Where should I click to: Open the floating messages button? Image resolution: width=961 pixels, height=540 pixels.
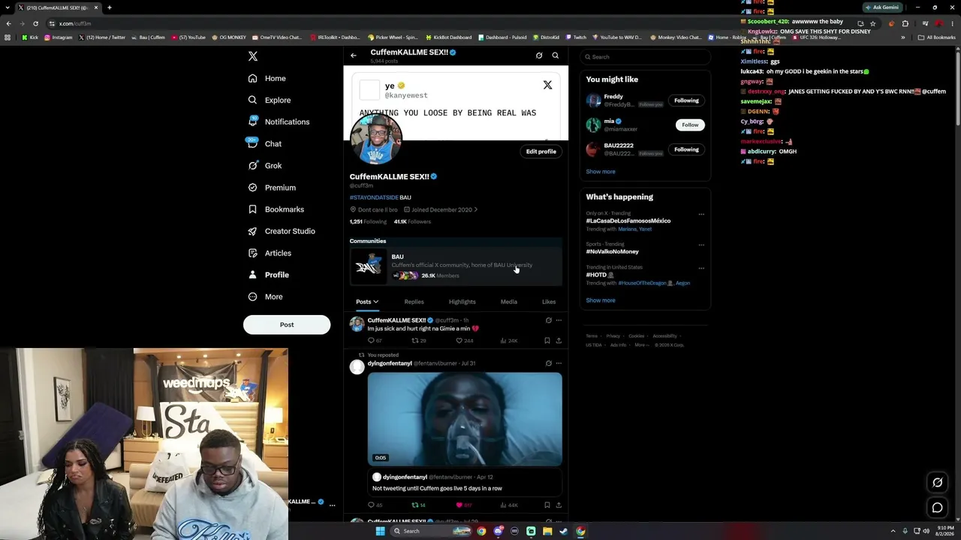coord(937,508)
